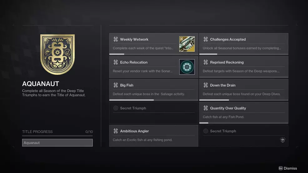Click the Challenges Accepted triumph icon
The width and height of the screenshot is (308, 173).
click(206, 39)
